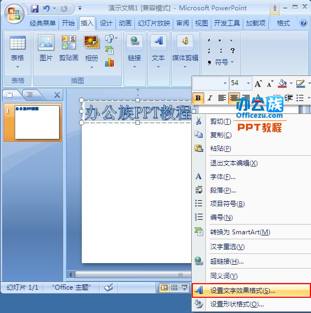Expand the 符号 symbols dropdown
The image size is (311, 313).
tap(232, 62)
